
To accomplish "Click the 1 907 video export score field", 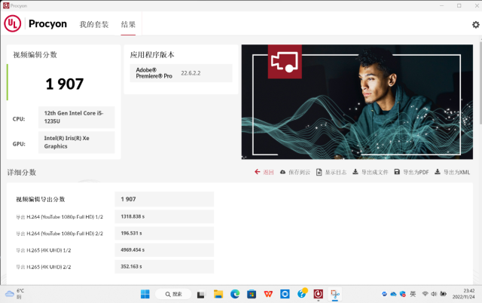I will pos(164,199).
